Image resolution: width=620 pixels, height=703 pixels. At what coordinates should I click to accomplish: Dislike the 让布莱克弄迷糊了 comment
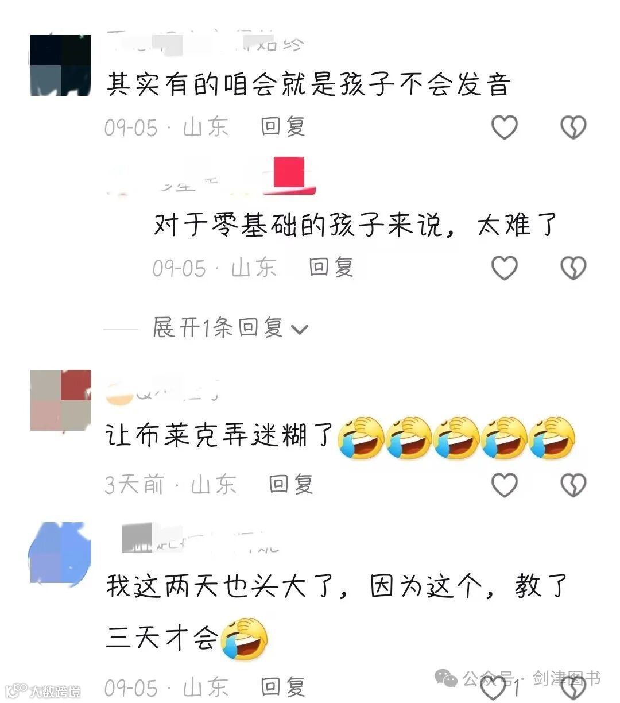click(573, 485)
